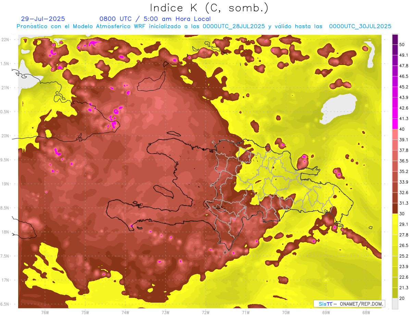Click the '19N' latitude label

click(6, 184)
